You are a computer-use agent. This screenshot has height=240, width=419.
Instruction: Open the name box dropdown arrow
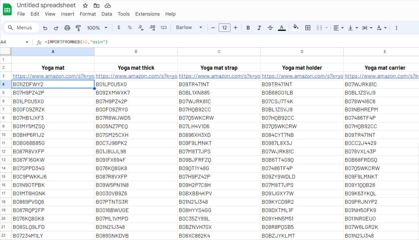click(x=27, y=42)
